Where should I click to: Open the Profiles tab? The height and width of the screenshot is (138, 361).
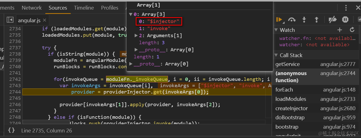click(x=110, y=8)
